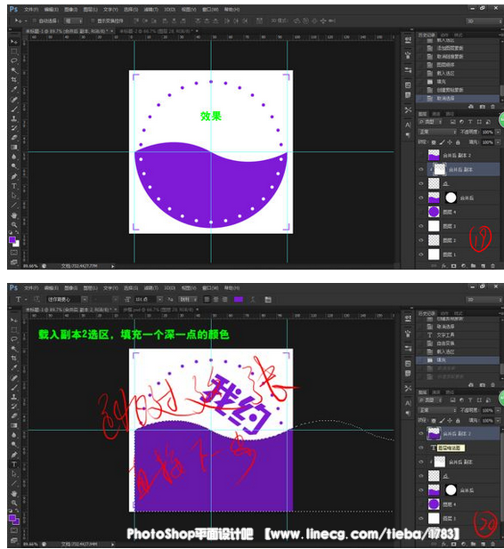Open warp text option in lower options bar
The width and height of the screenshot is (504, 549).
click(x=253, y=299)
